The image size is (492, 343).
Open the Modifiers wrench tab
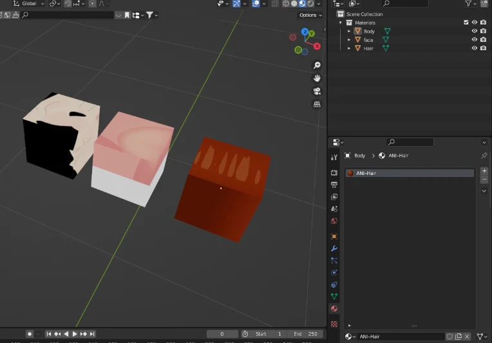334,248
